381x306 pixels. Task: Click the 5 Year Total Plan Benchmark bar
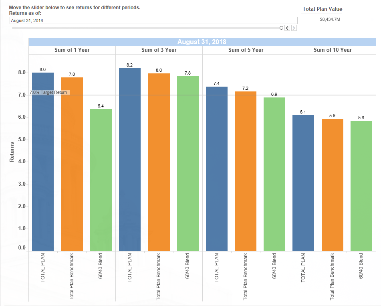[246, 171]
